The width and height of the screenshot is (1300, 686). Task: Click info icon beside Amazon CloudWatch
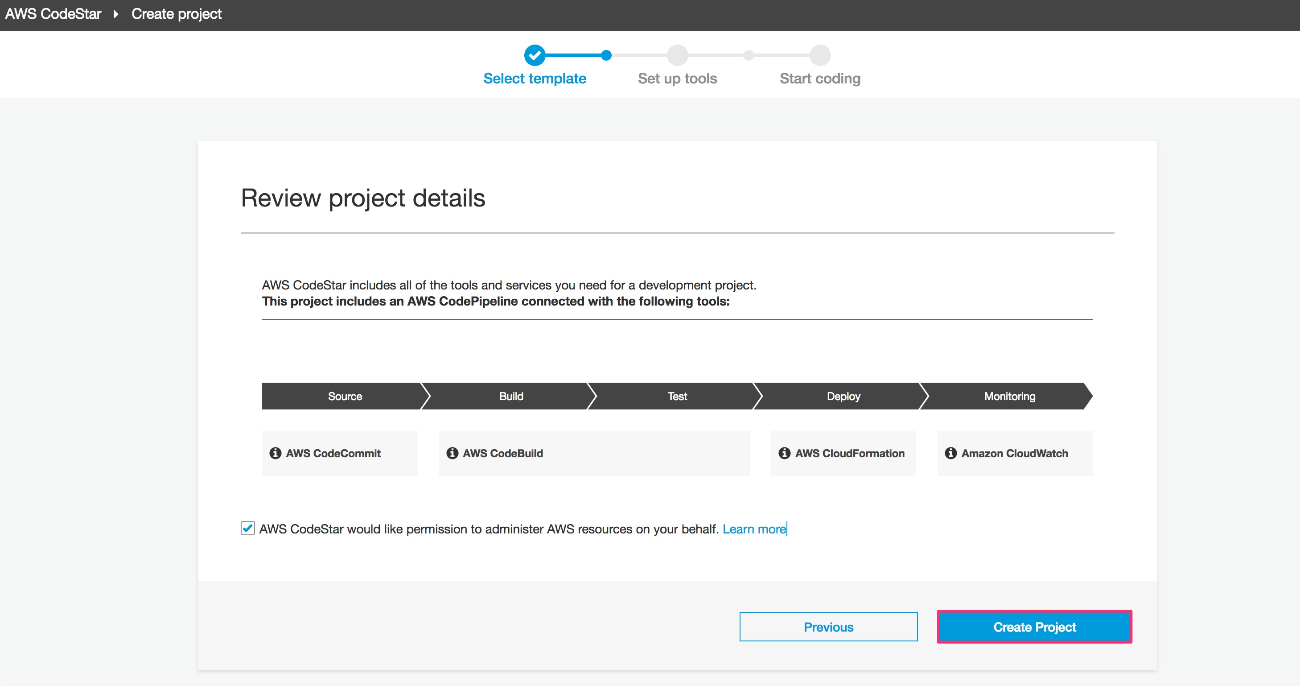(x=950, y=453)
